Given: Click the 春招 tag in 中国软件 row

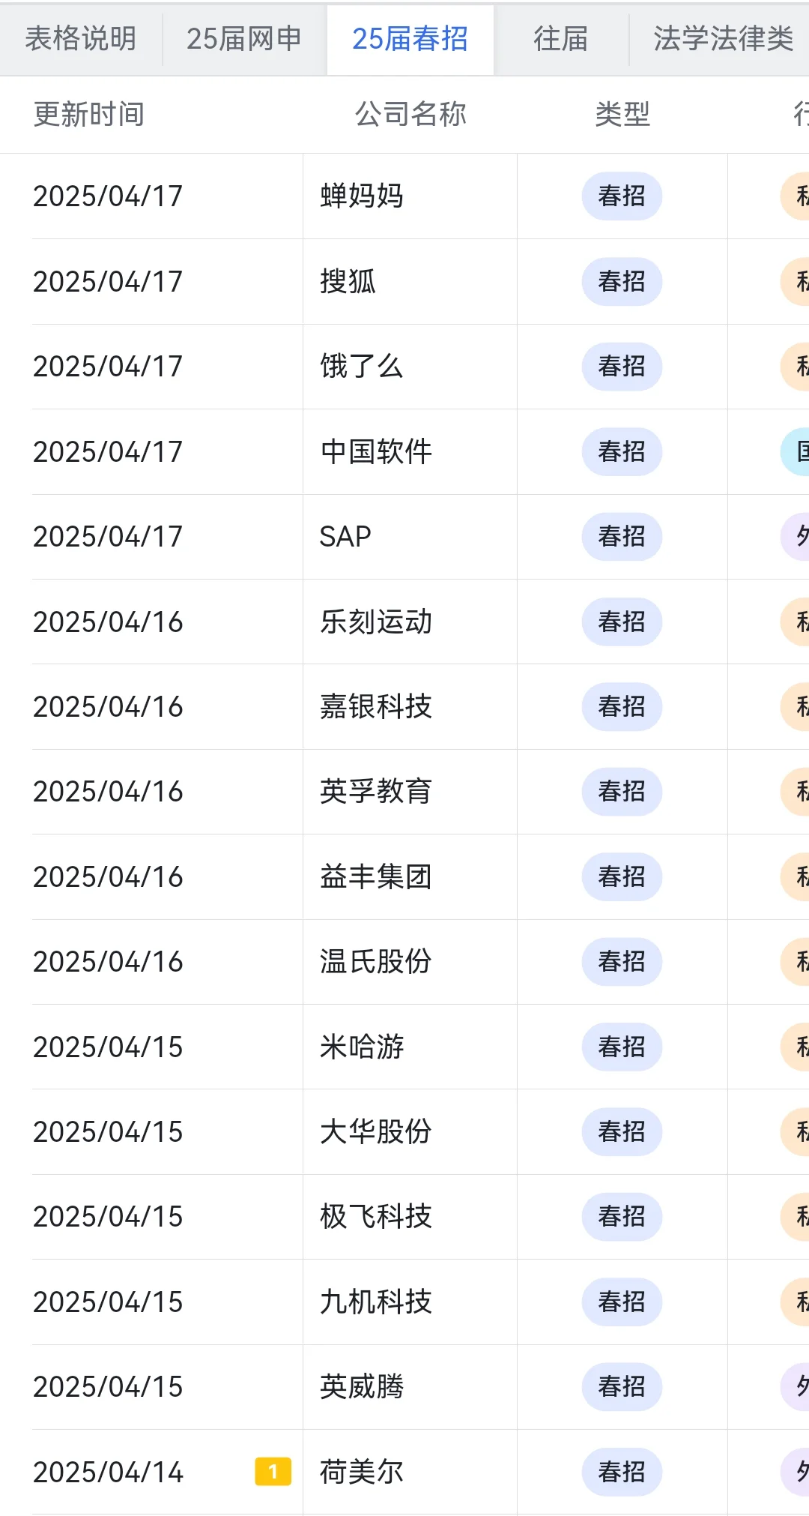Looking at the screenshot, I should point(622,451).
